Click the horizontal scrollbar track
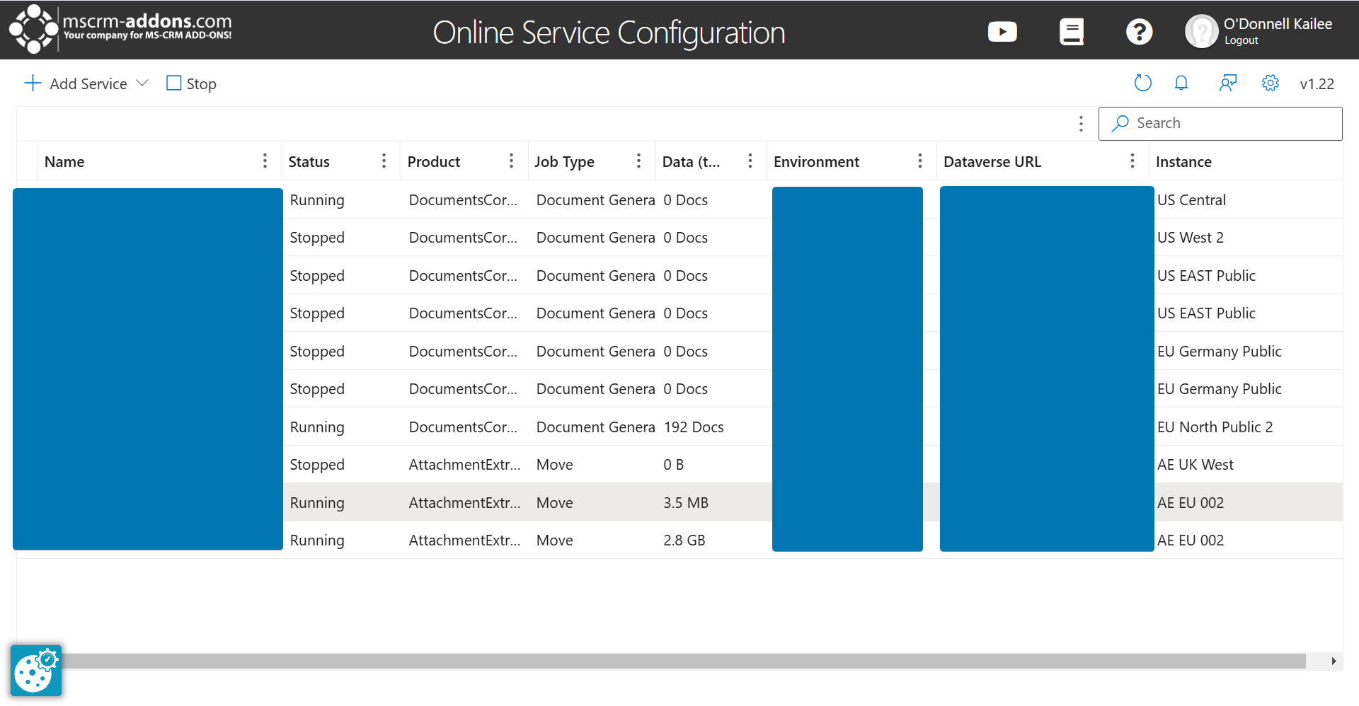The image size is (1359, 706). click(x=683, y=661)
